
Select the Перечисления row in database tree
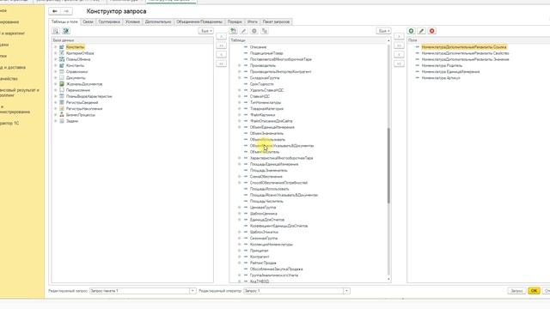(x=78, y=90)
